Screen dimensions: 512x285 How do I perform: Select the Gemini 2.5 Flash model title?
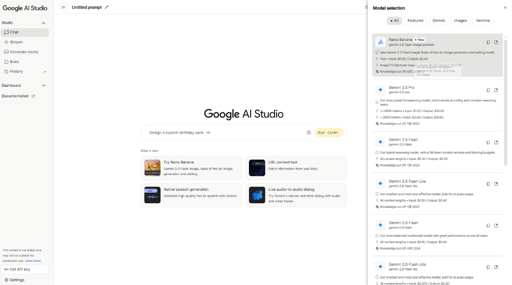403,140
